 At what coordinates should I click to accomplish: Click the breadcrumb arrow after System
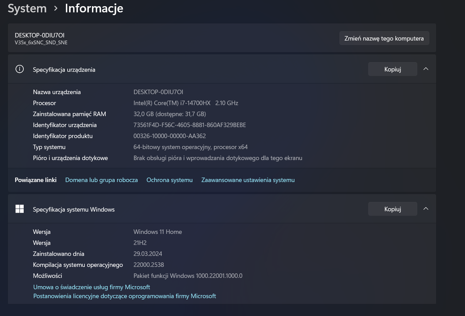(56, 8)
